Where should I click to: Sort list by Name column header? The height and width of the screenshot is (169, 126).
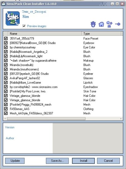coord(45,34)
